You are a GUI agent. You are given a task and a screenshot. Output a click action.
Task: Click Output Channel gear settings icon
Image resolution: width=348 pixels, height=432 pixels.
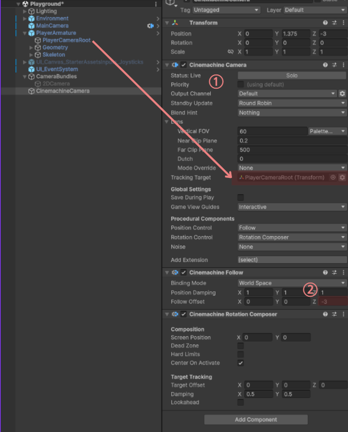coord(342,94)
